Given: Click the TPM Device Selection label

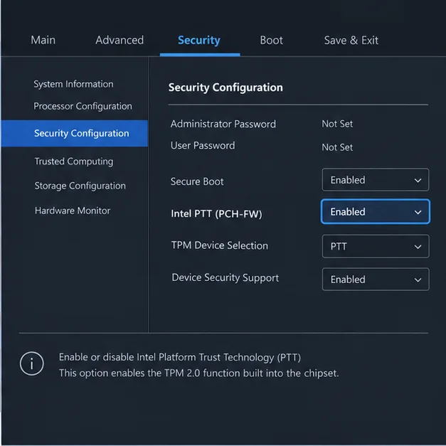Looking at the screenshot, I should [220, 245].
